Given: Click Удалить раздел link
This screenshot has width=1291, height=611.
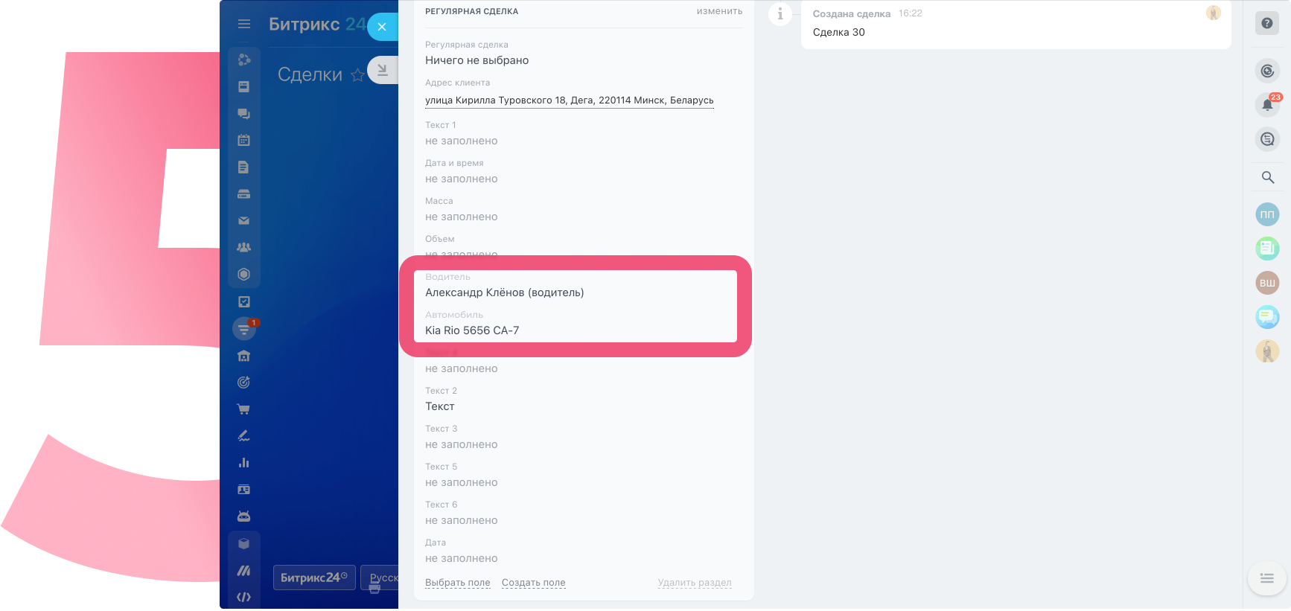Looking at the screenshot, I should 695,583.
